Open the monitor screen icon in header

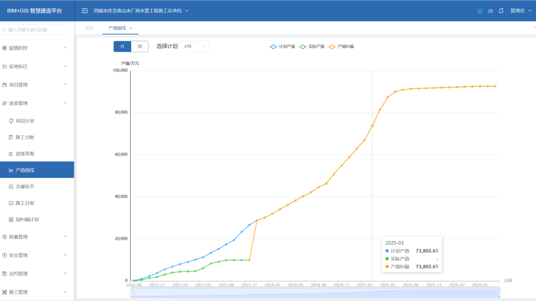tap(480, 11)
